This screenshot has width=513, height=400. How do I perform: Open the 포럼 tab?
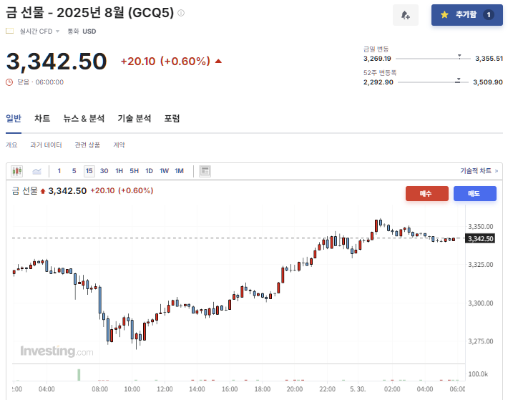click(x=172, y=119)
